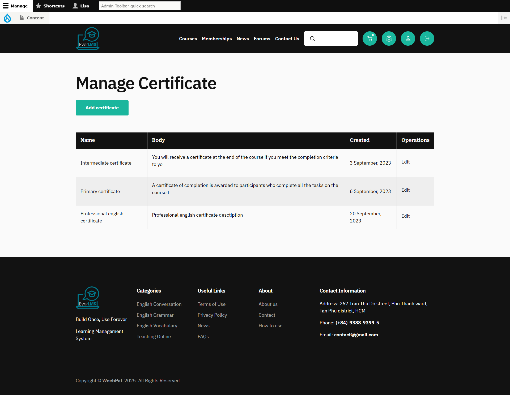This screenshot has width=510, height=395.
Task: Click the logout icon button
Action: (427, 39)
